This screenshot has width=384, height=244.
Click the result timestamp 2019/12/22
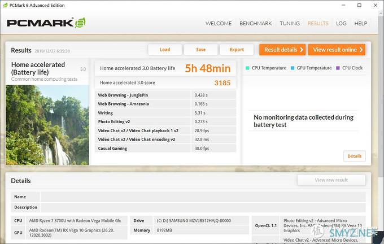(52, 51)
